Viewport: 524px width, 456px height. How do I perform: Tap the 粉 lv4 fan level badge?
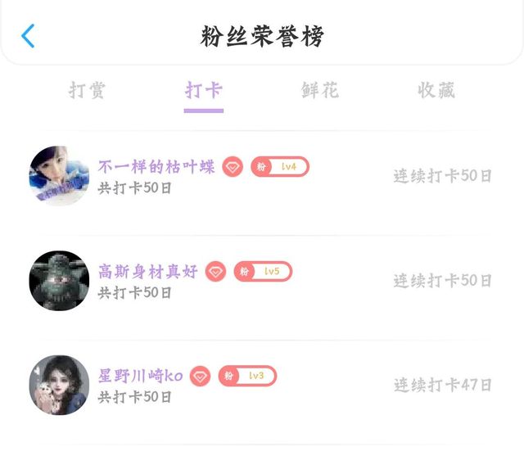tap(279, 167)
